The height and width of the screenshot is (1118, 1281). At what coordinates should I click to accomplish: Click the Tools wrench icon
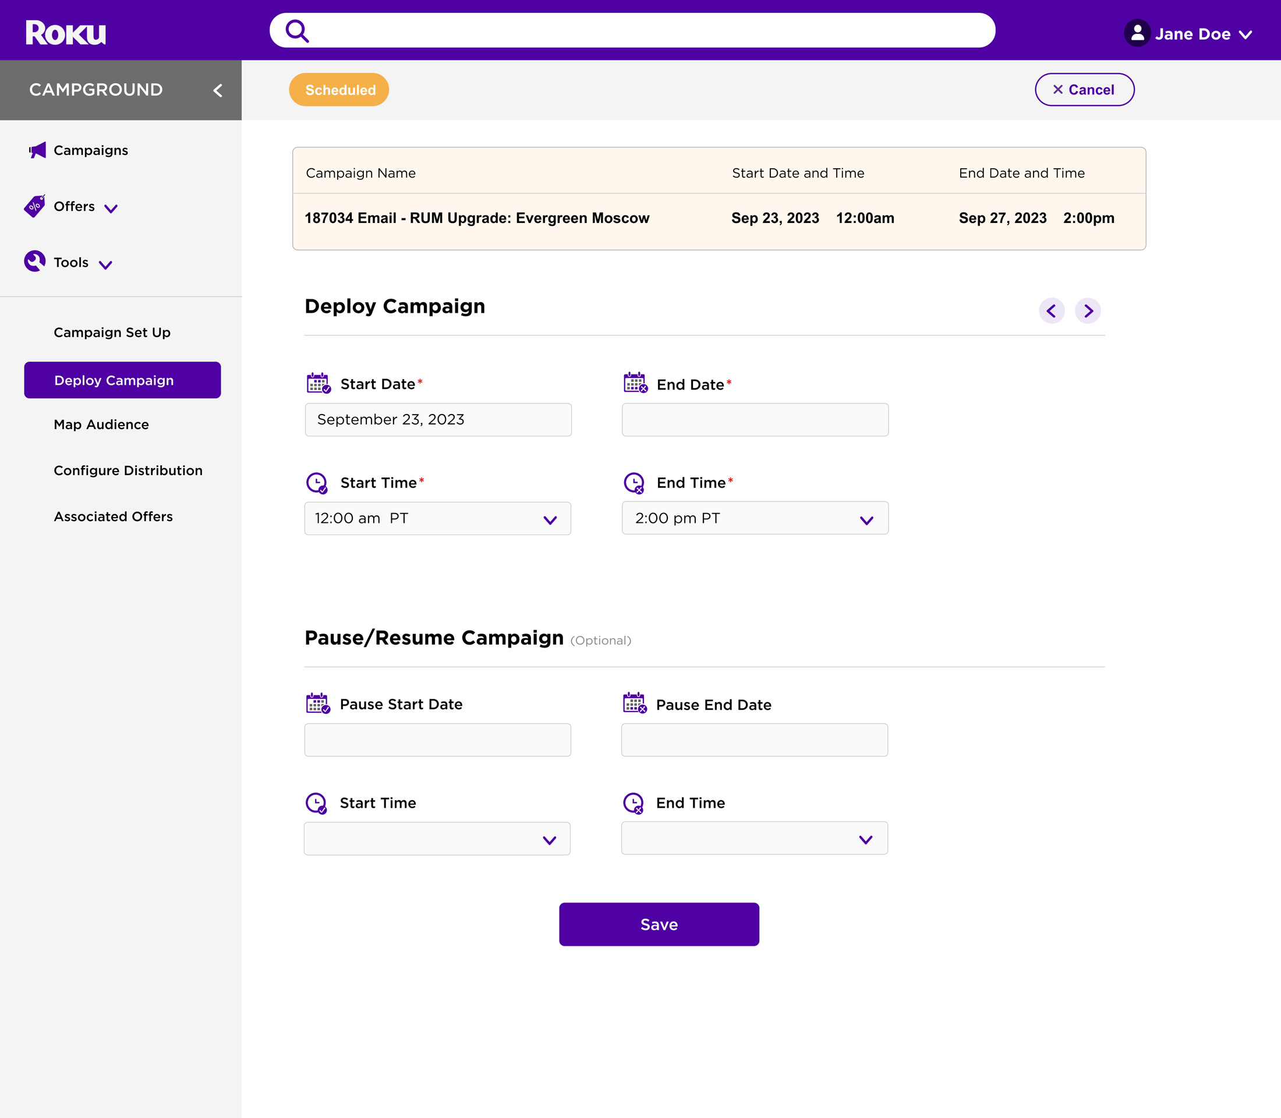click(35, 261)
